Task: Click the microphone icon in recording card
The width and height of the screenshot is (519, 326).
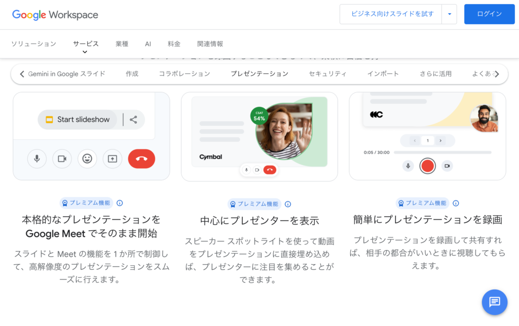Action: [x=408, y=166]
